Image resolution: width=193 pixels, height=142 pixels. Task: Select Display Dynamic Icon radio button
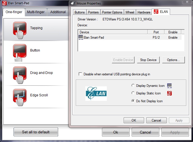(x=133, y=85)
